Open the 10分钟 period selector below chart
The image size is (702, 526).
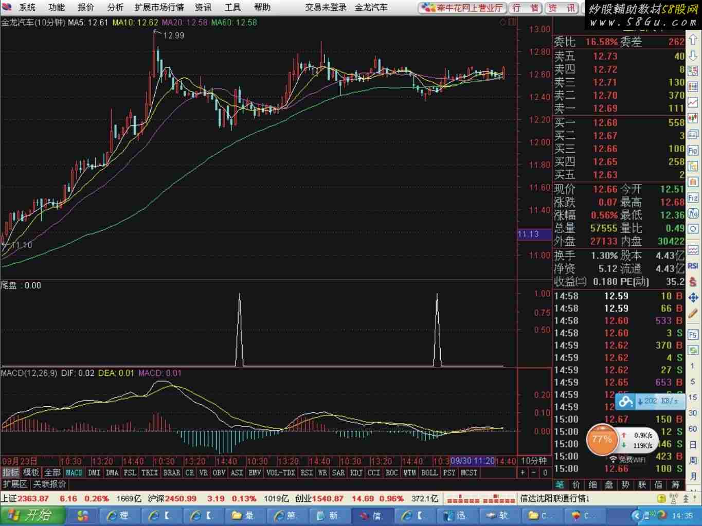534,461
